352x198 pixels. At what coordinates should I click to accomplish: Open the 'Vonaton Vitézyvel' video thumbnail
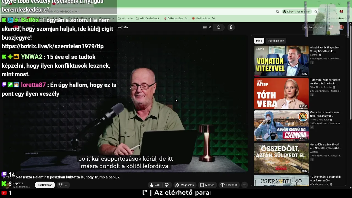tap(281, 61)
